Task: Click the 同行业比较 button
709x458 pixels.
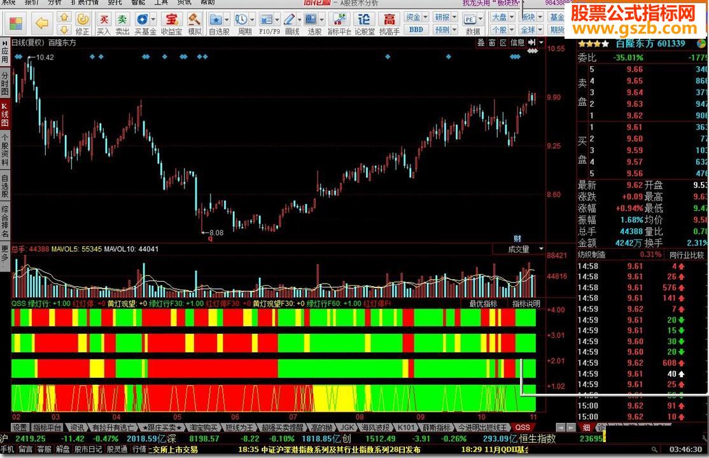Action: point(687,255)
